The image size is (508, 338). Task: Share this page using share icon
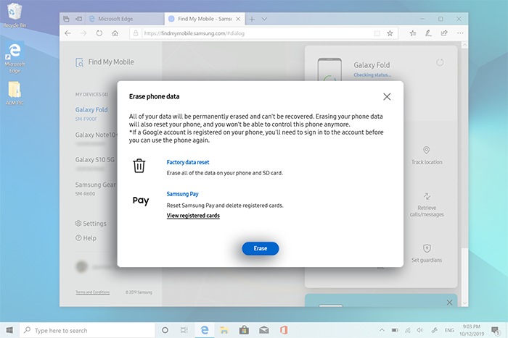[444, 33]
